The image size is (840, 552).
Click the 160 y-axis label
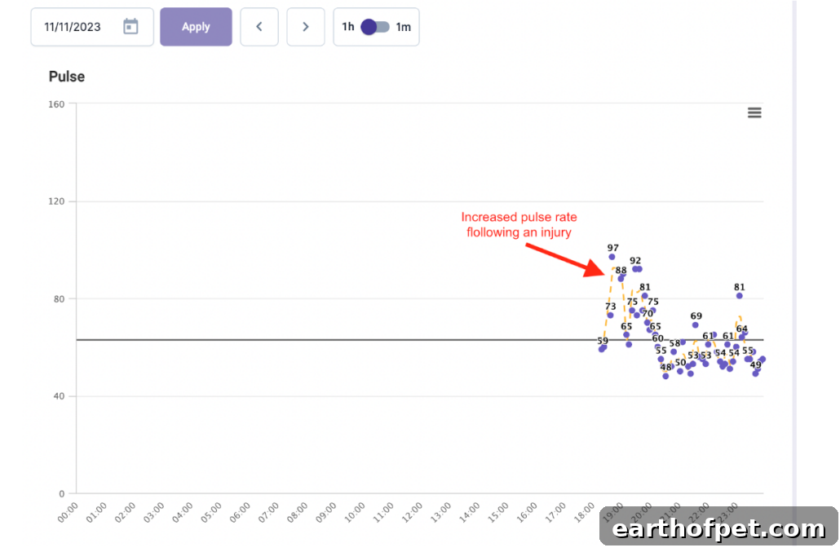pos(56,104)
